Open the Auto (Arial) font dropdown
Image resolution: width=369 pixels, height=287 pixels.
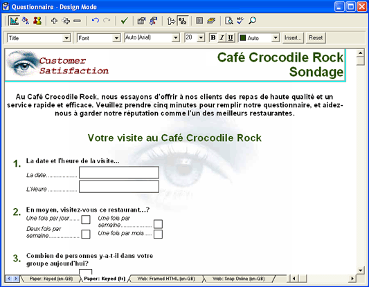[175, 37]
